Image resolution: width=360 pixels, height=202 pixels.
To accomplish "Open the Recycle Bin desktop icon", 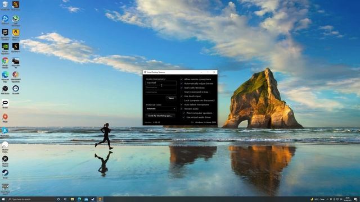I will coord(5,5).
